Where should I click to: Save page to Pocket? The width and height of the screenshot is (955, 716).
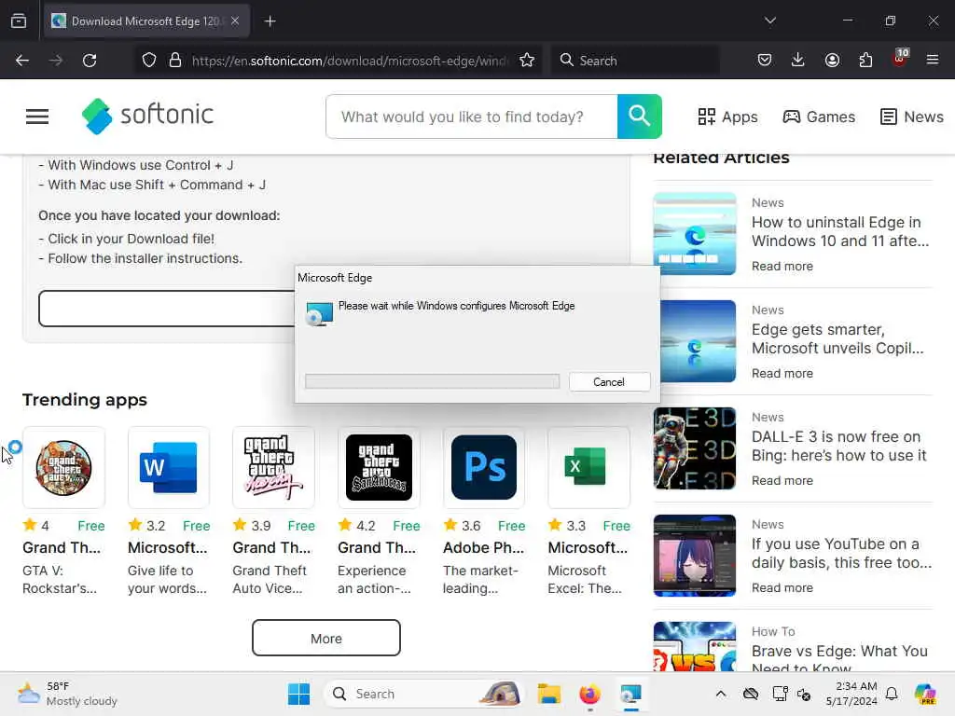coord(765,61)
